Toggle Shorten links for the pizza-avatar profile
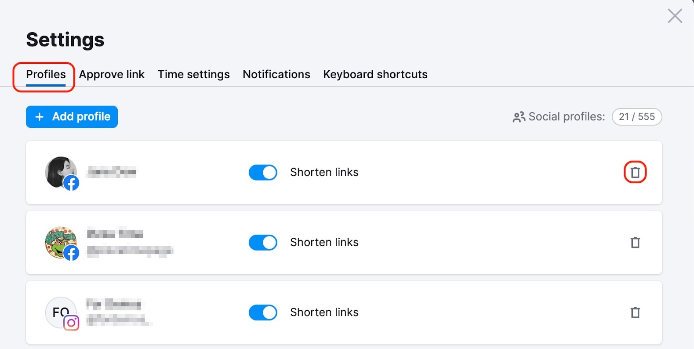 click(263, 243)
